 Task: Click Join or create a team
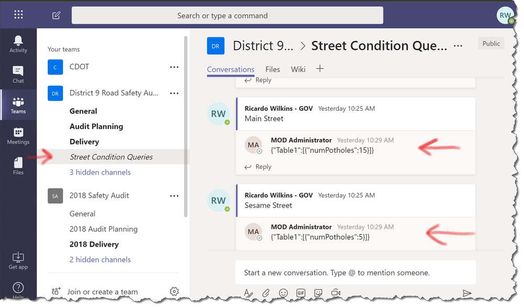[102, 292]
